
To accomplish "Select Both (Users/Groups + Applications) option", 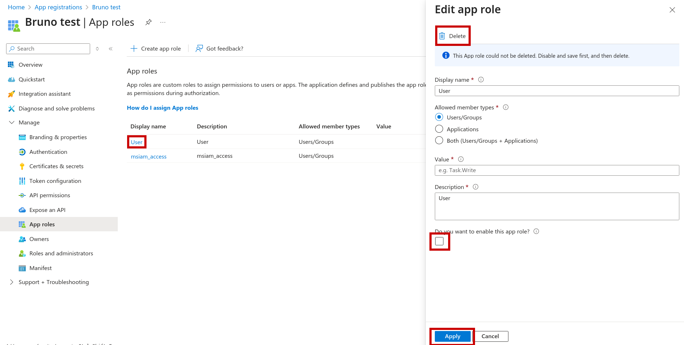I will pos(439,141).
